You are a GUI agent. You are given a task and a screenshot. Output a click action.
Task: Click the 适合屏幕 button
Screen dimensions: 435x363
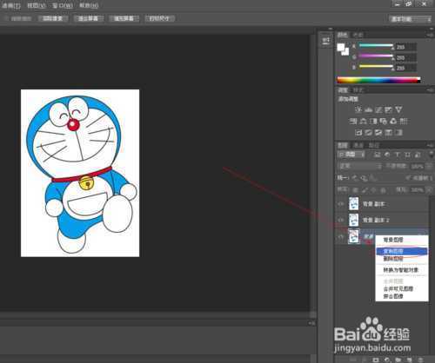[x=88, y=18]
